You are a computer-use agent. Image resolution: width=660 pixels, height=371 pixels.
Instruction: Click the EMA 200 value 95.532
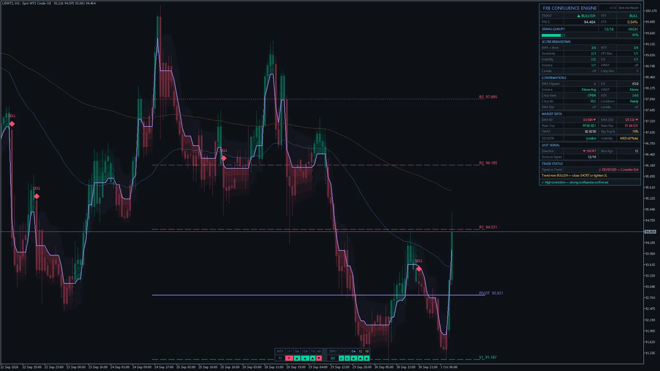click(x=632, y=120)
